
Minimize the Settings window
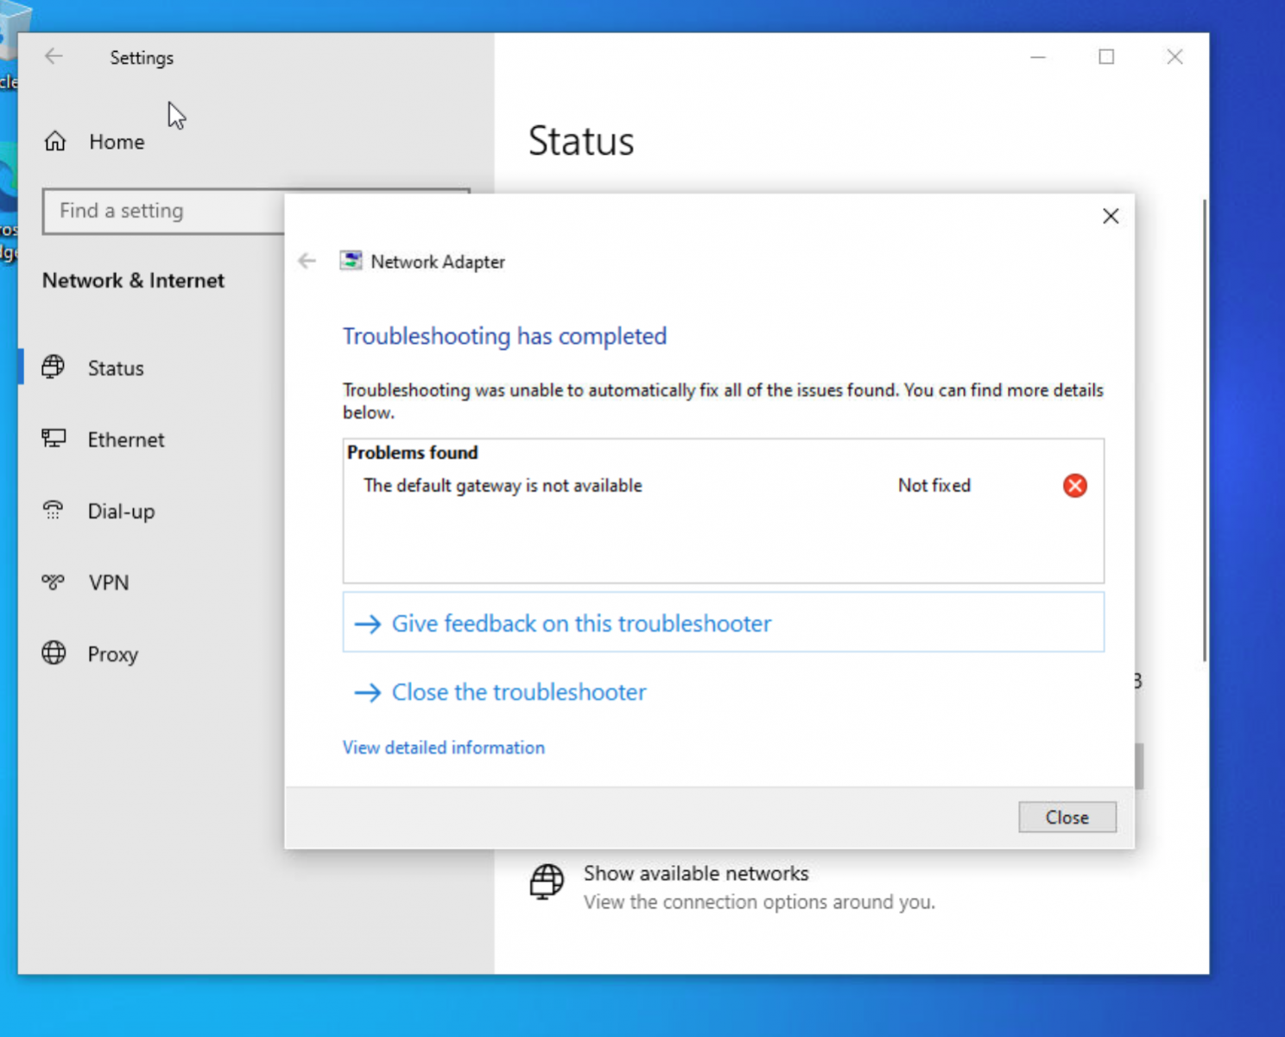[1038, 57]
